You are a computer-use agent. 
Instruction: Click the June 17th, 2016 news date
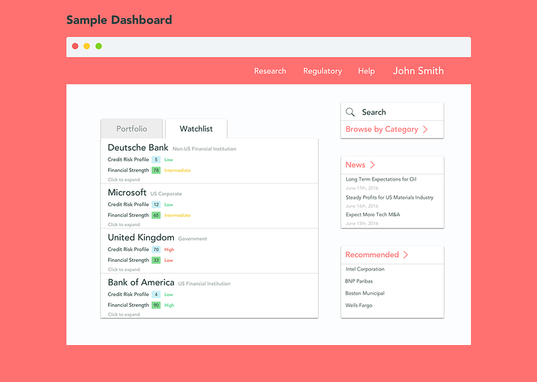click(362, 188)
